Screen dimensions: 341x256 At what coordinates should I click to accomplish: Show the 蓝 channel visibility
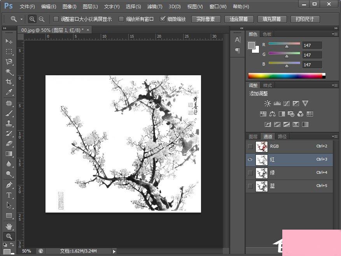[250, 186]
